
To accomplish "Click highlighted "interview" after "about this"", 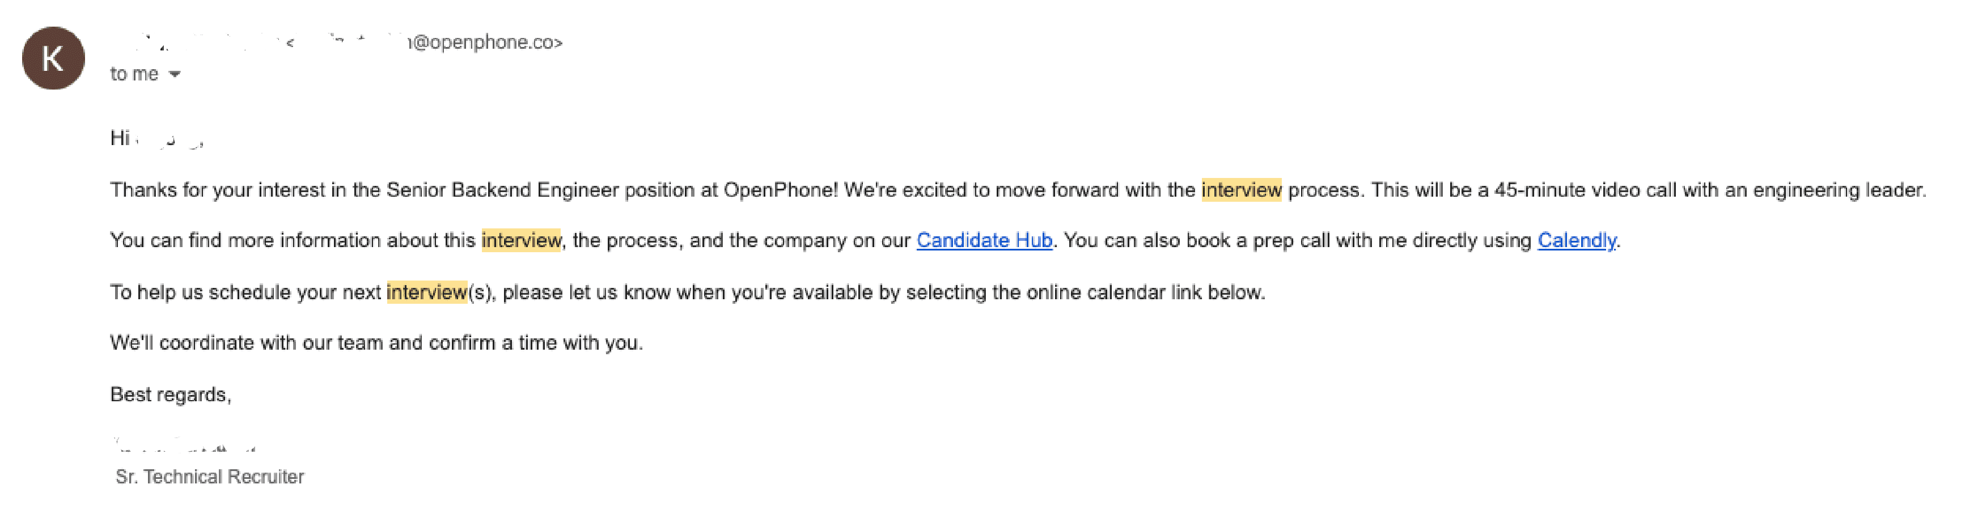I will tap(520, 240).
